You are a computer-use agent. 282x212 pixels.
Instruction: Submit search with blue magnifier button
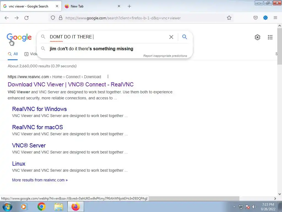(x=185, y=37)
